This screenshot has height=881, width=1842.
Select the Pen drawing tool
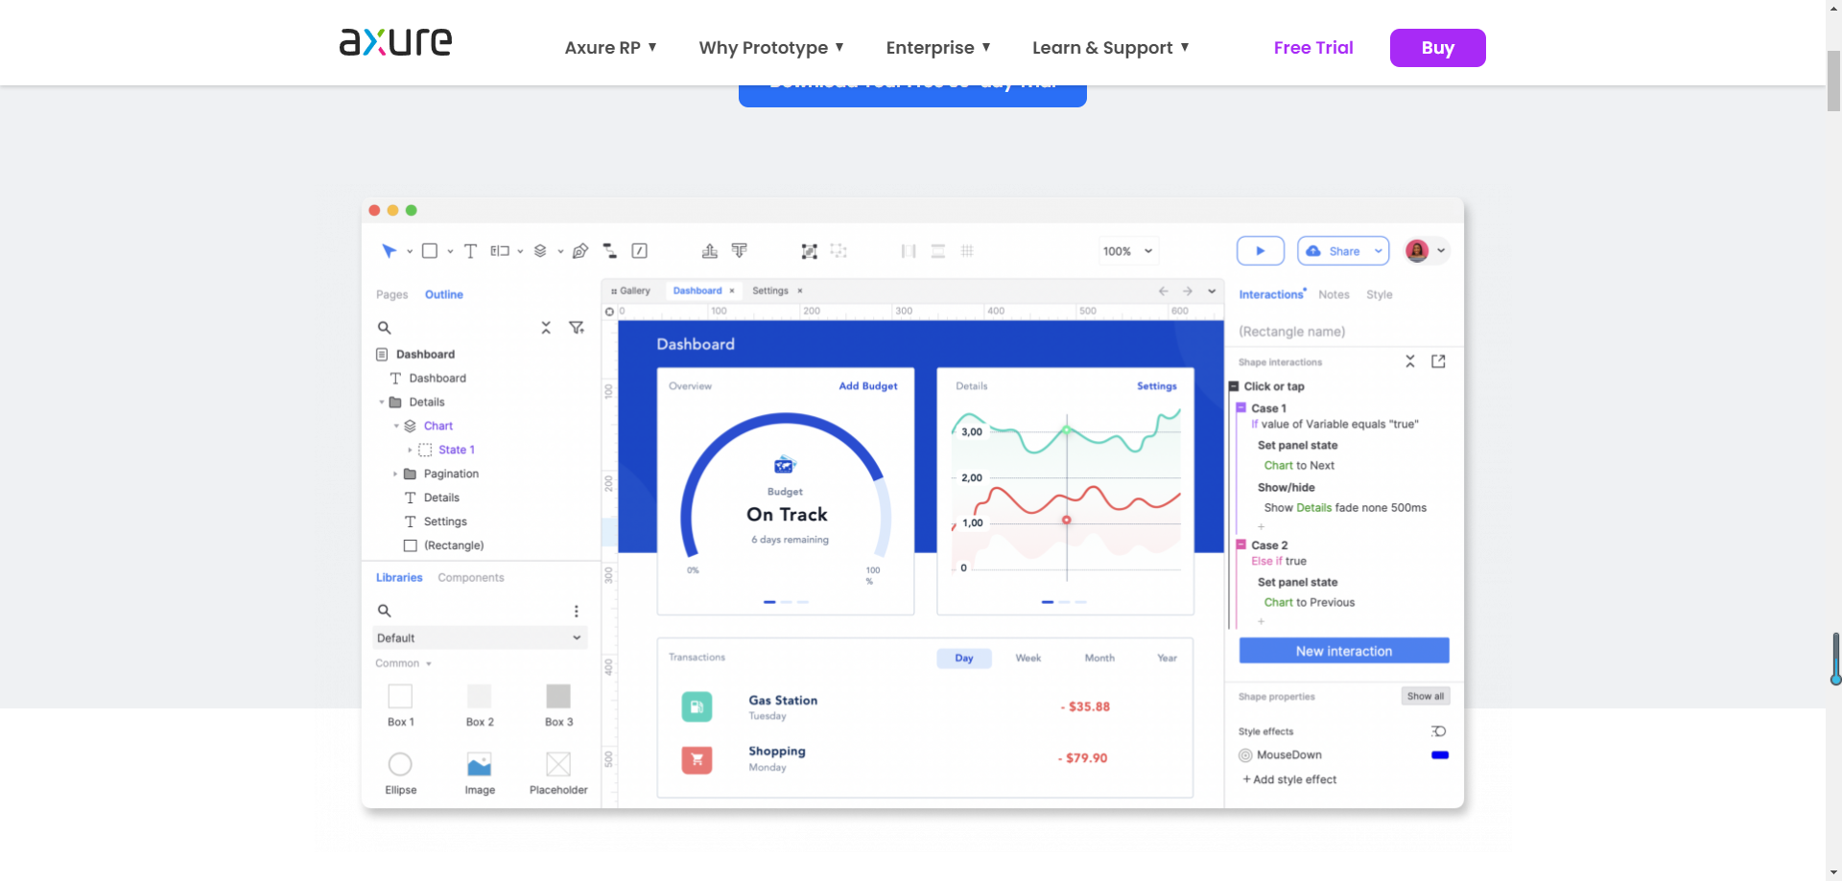click(x=580, y=251)
